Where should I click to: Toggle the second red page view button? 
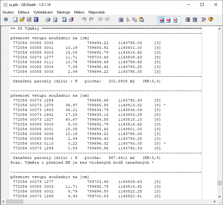(169, 20)
